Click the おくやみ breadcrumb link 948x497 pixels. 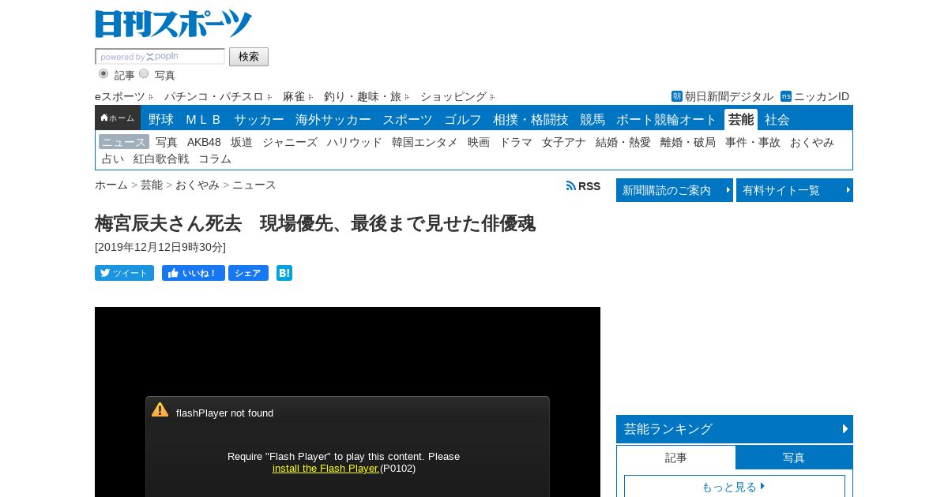click(x=197, y=185)
